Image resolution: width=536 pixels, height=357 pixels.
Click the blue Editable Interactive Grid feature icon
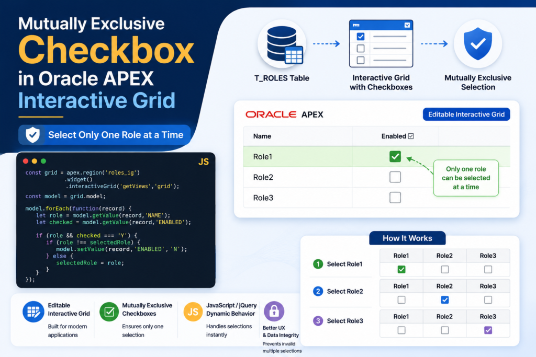pyautogui.click(x=33, y=312)
